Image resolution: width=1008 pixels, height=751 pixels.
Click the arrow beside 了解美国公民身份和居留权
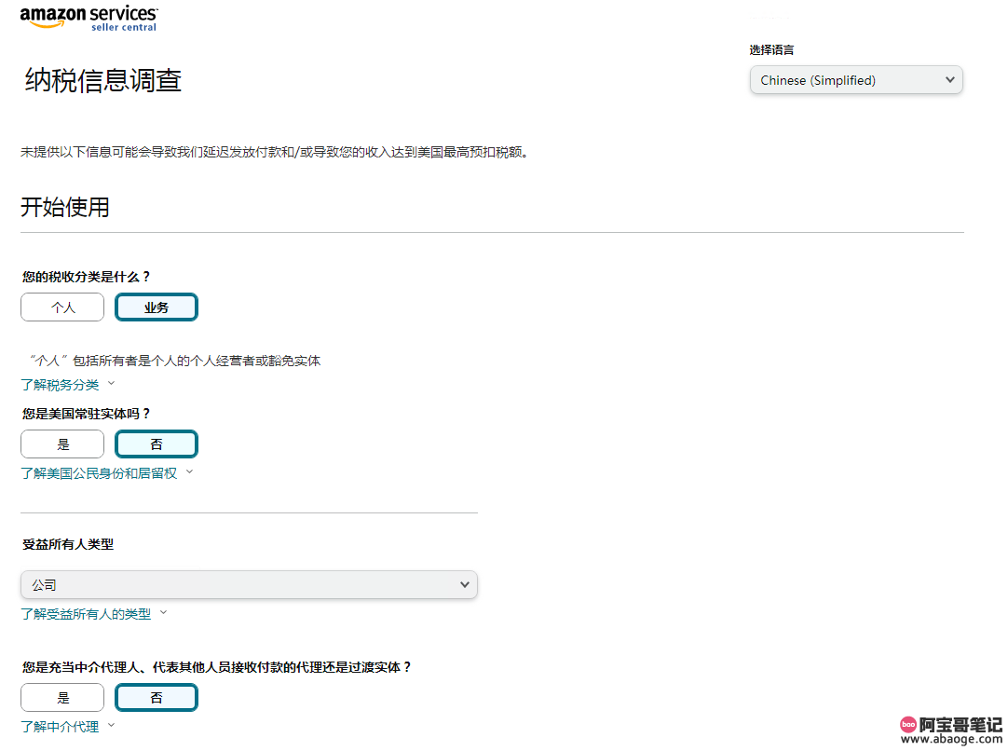click(189, 472)
